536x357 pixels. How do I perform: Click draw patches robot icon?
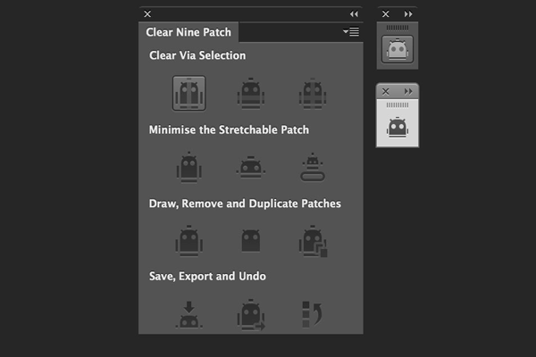tap(189, 241)
